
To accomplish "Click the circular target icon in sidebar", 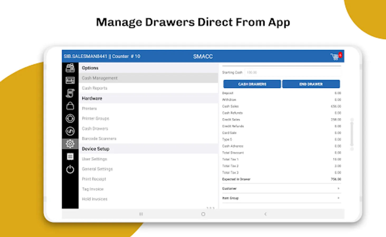I will click(x=70, y=118).
